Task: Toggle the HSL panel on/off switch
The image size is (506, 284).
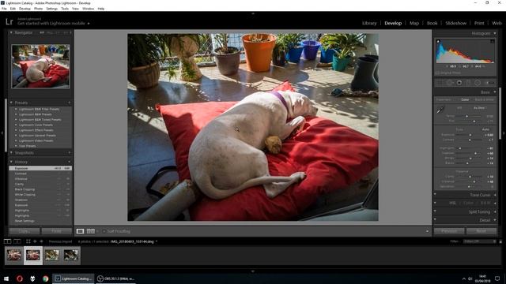Action: pyautogui.click(x=435, y=203)
